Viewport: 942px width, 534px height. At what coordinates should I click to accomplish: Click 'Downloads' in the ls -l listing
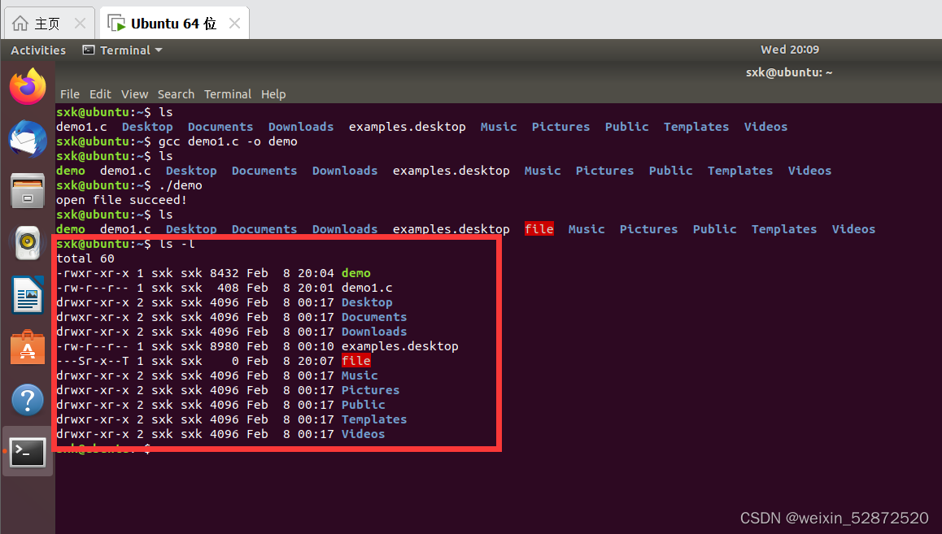point(374,332)
